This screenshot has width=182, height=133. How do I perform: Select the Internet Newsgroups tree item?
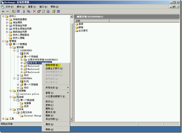pyautogui.click(x=33, y=116)
